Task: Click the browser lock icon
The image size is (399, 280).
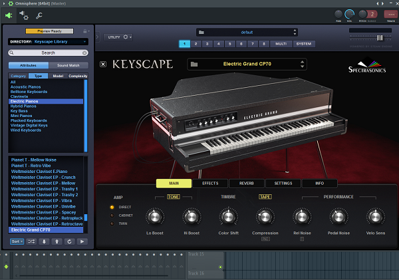Action: coord(85,31)
